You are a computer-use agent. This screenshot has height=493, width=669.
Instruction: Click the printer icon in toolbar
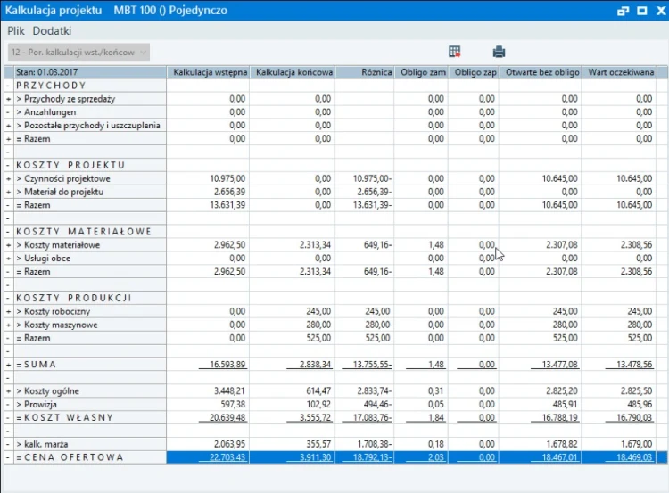(x=499, y=52)
